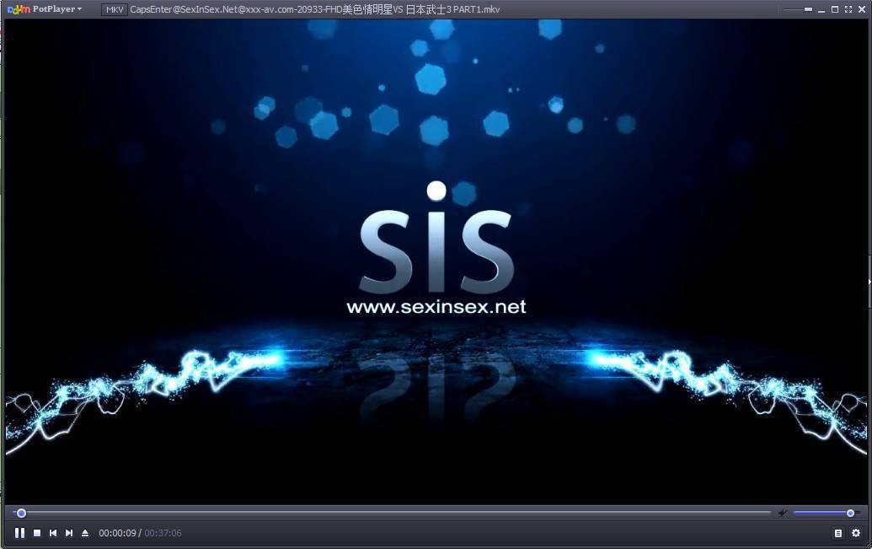Skip to the next file
872x549 pixels.
click(x=69, y=533)
